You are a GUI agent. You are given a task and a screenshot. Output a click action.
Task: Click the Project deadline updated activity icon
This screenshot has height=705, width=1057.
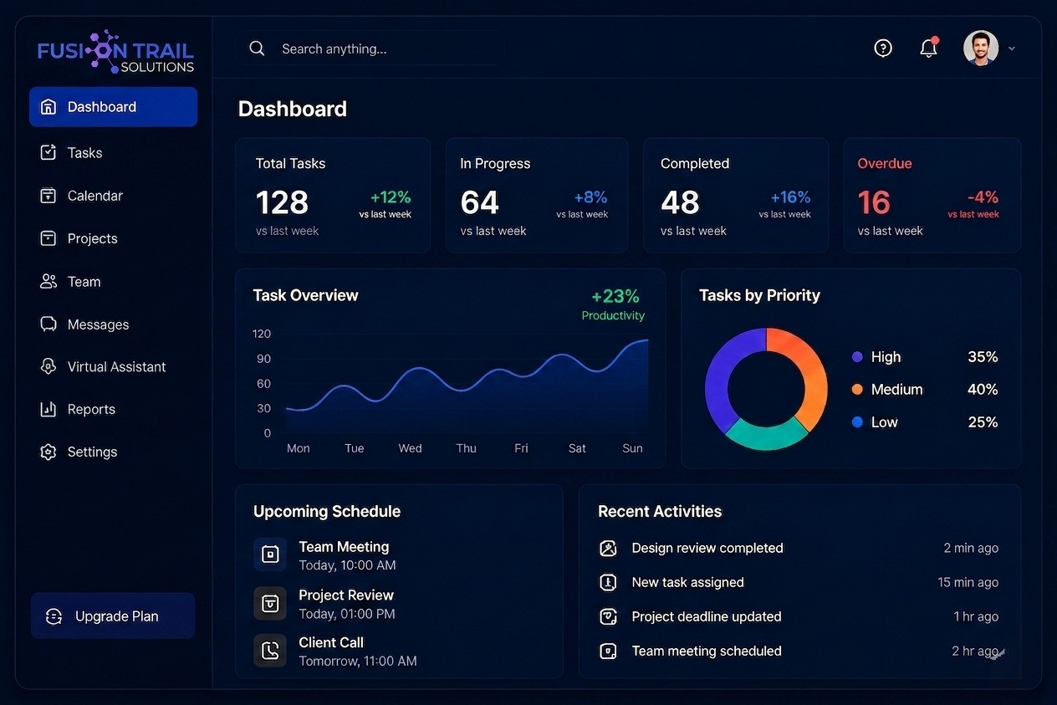(608, 616)
